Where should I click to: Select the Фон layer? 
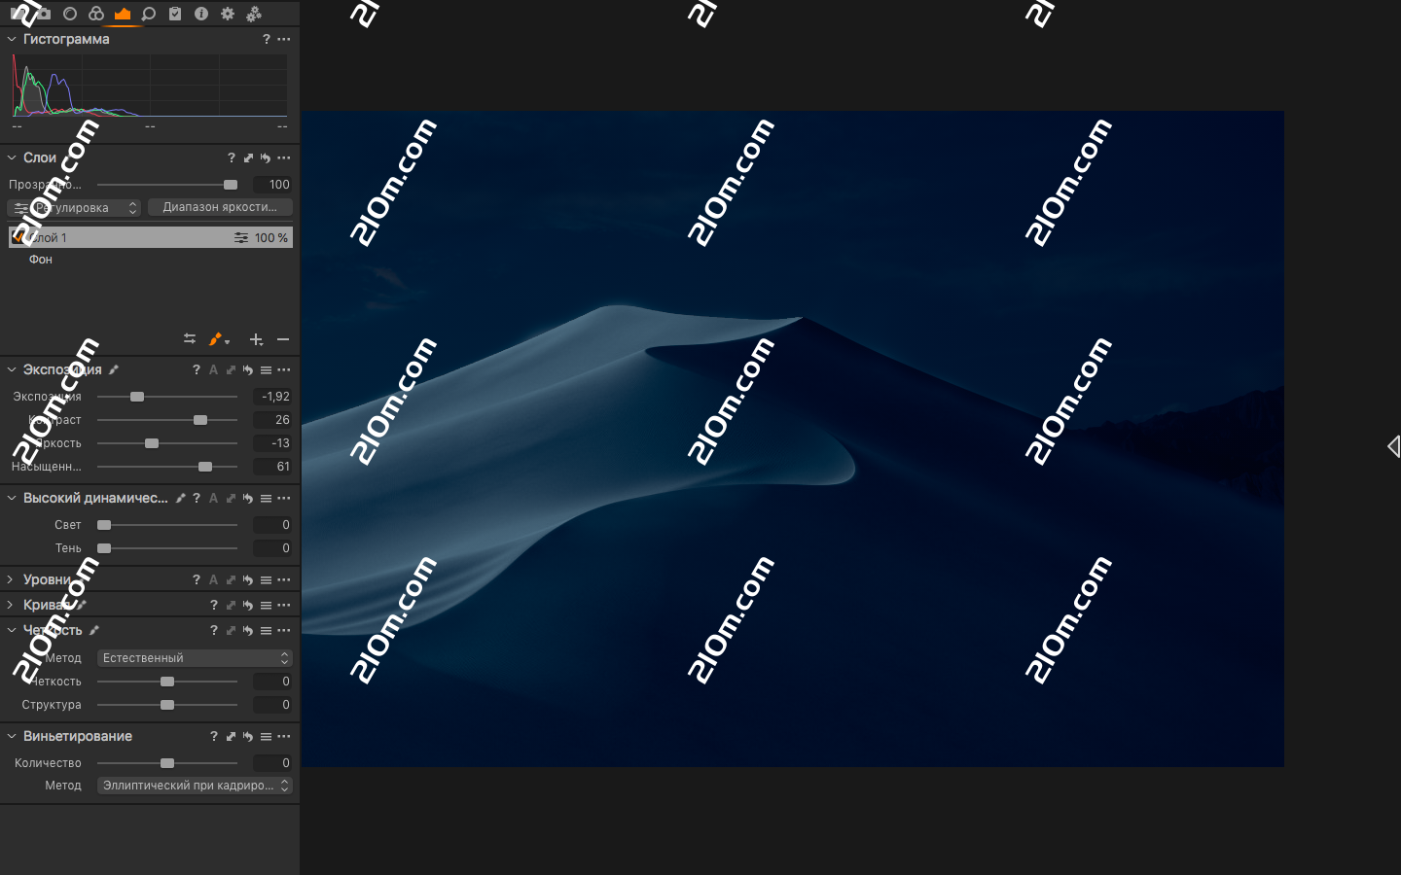click(x=40, y=259)
